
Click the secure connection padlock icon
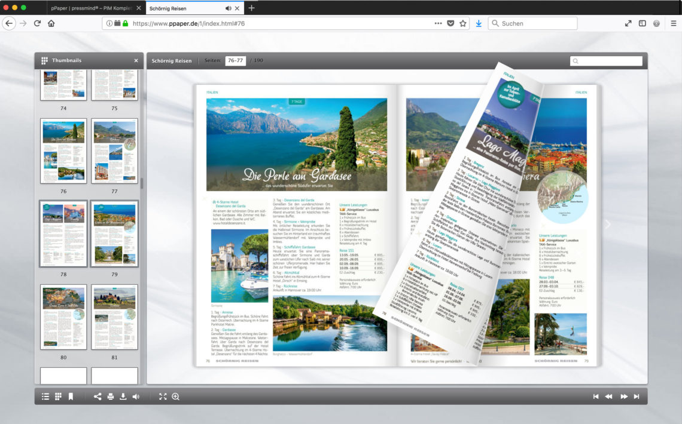125,23
